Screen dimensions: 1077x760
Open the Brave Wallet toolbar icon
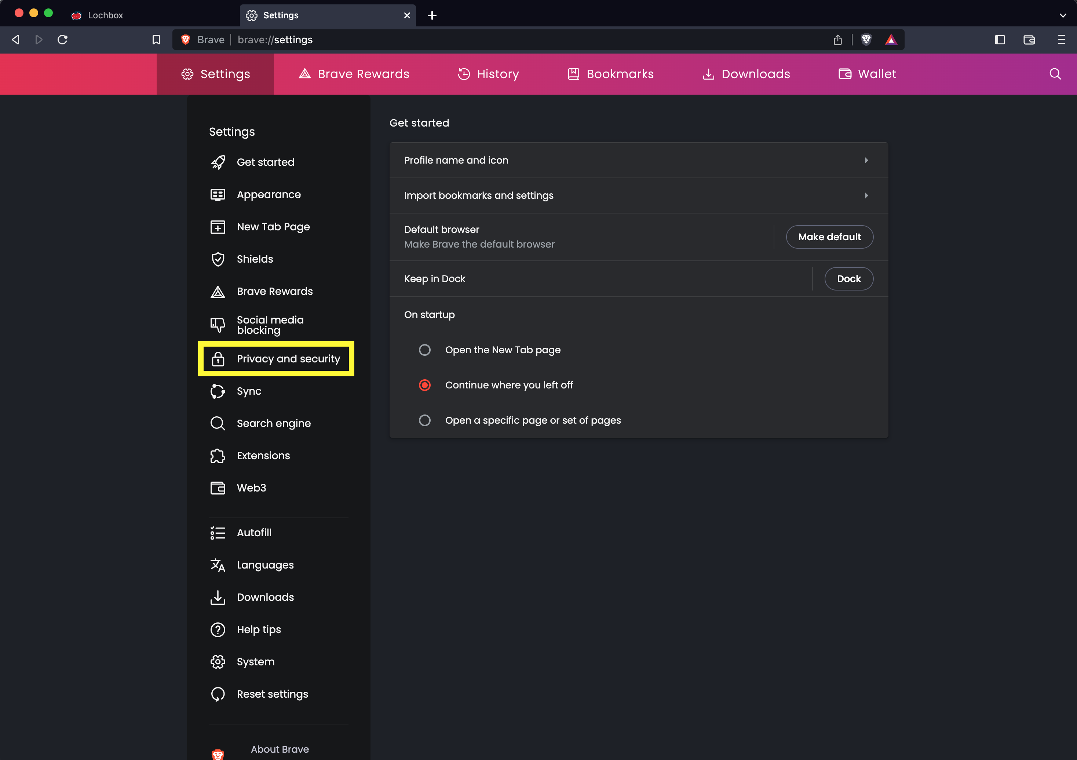tap(1029, 40)
